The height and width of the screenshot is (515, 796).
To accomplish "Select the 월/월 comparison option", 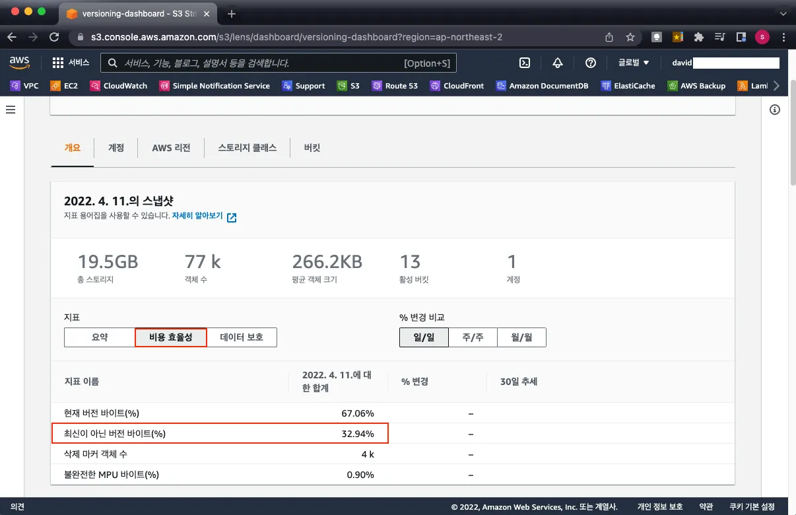I will 521,337.
